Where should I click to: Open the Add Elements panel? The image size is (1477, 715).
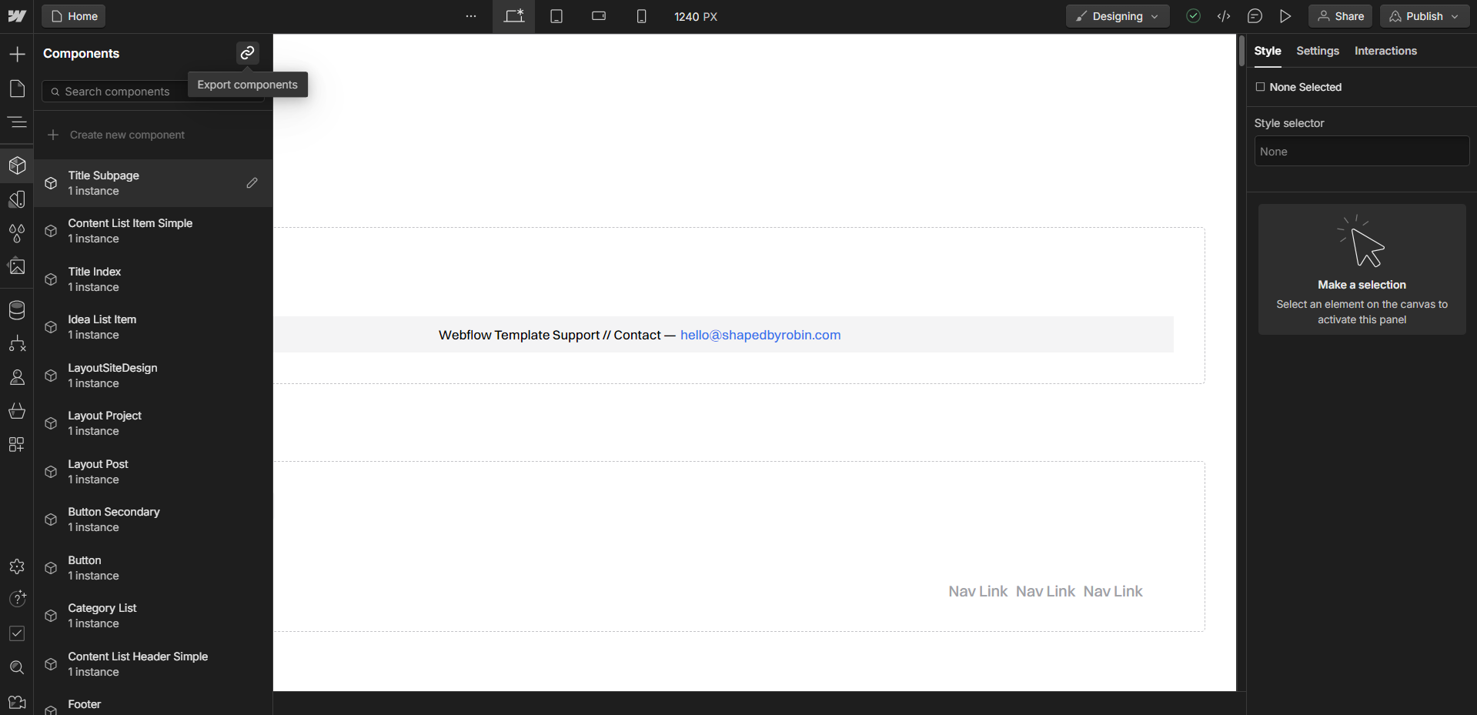(x=17, y=54)
